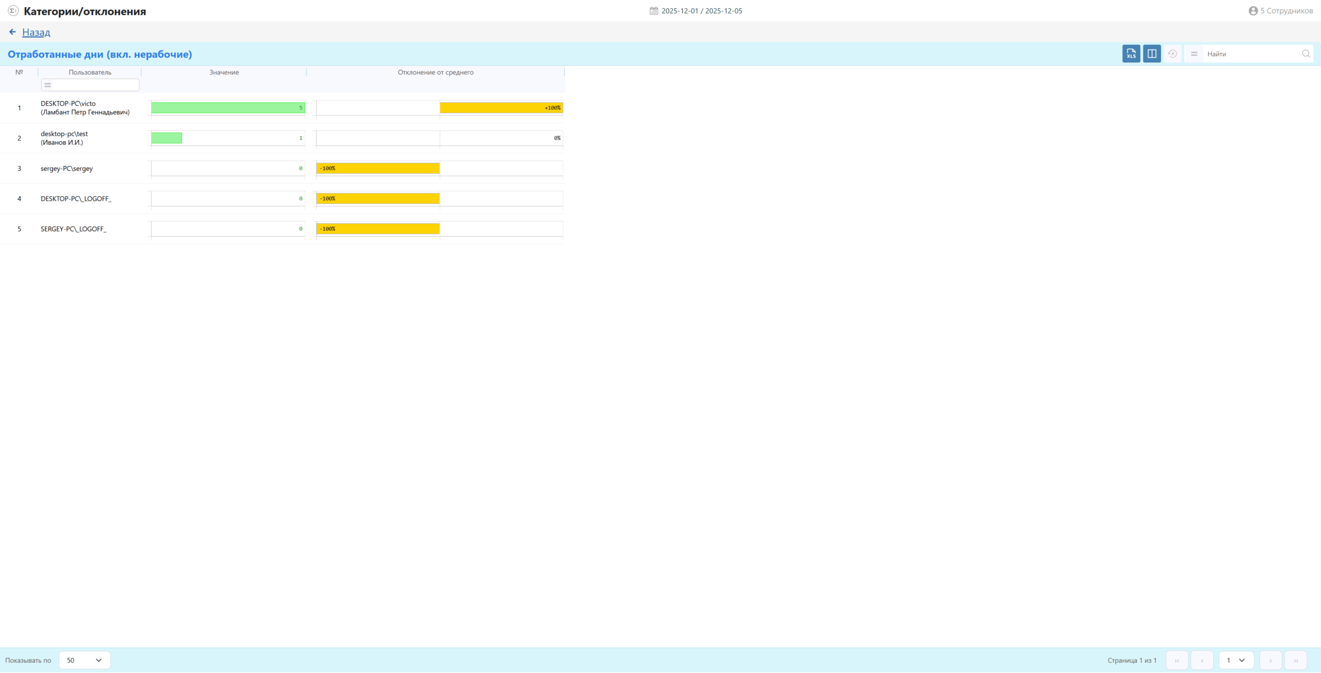Sort by Отклонение от среднего header
The image size is (1321, 673).
(435, 72)
